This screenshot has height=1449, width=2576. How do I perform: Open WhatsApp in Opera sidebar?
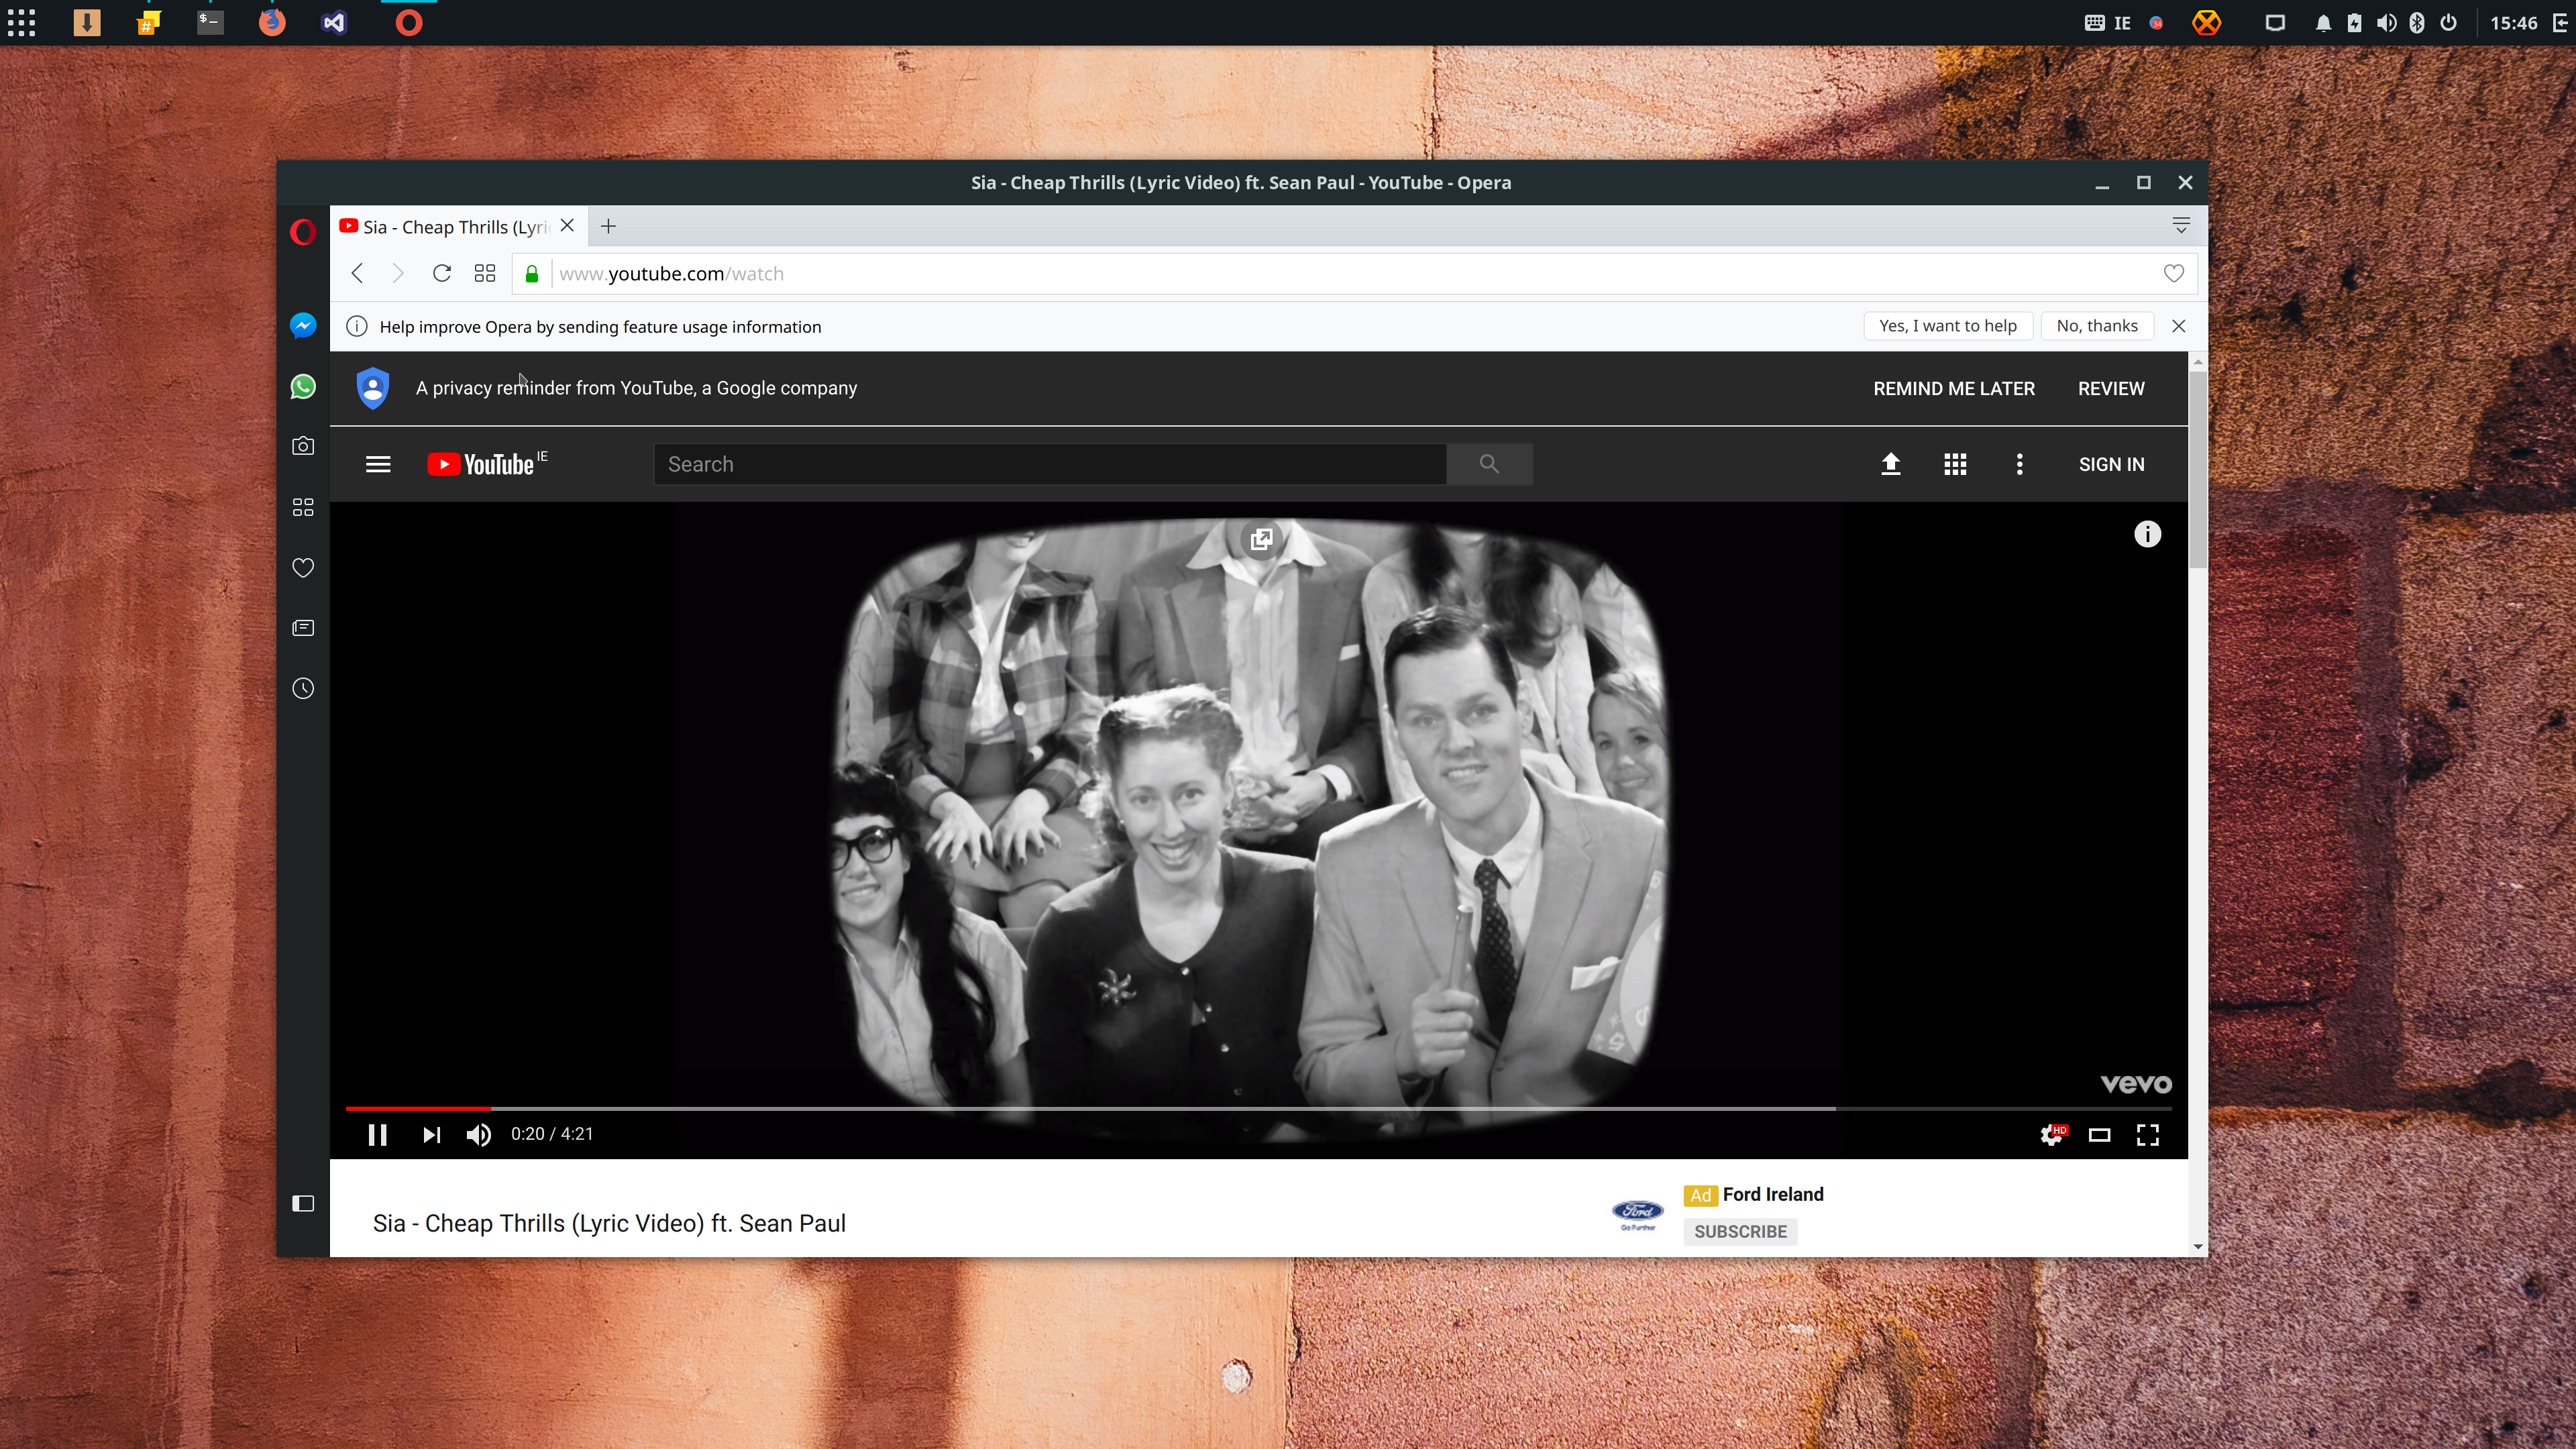click(303, 387)
